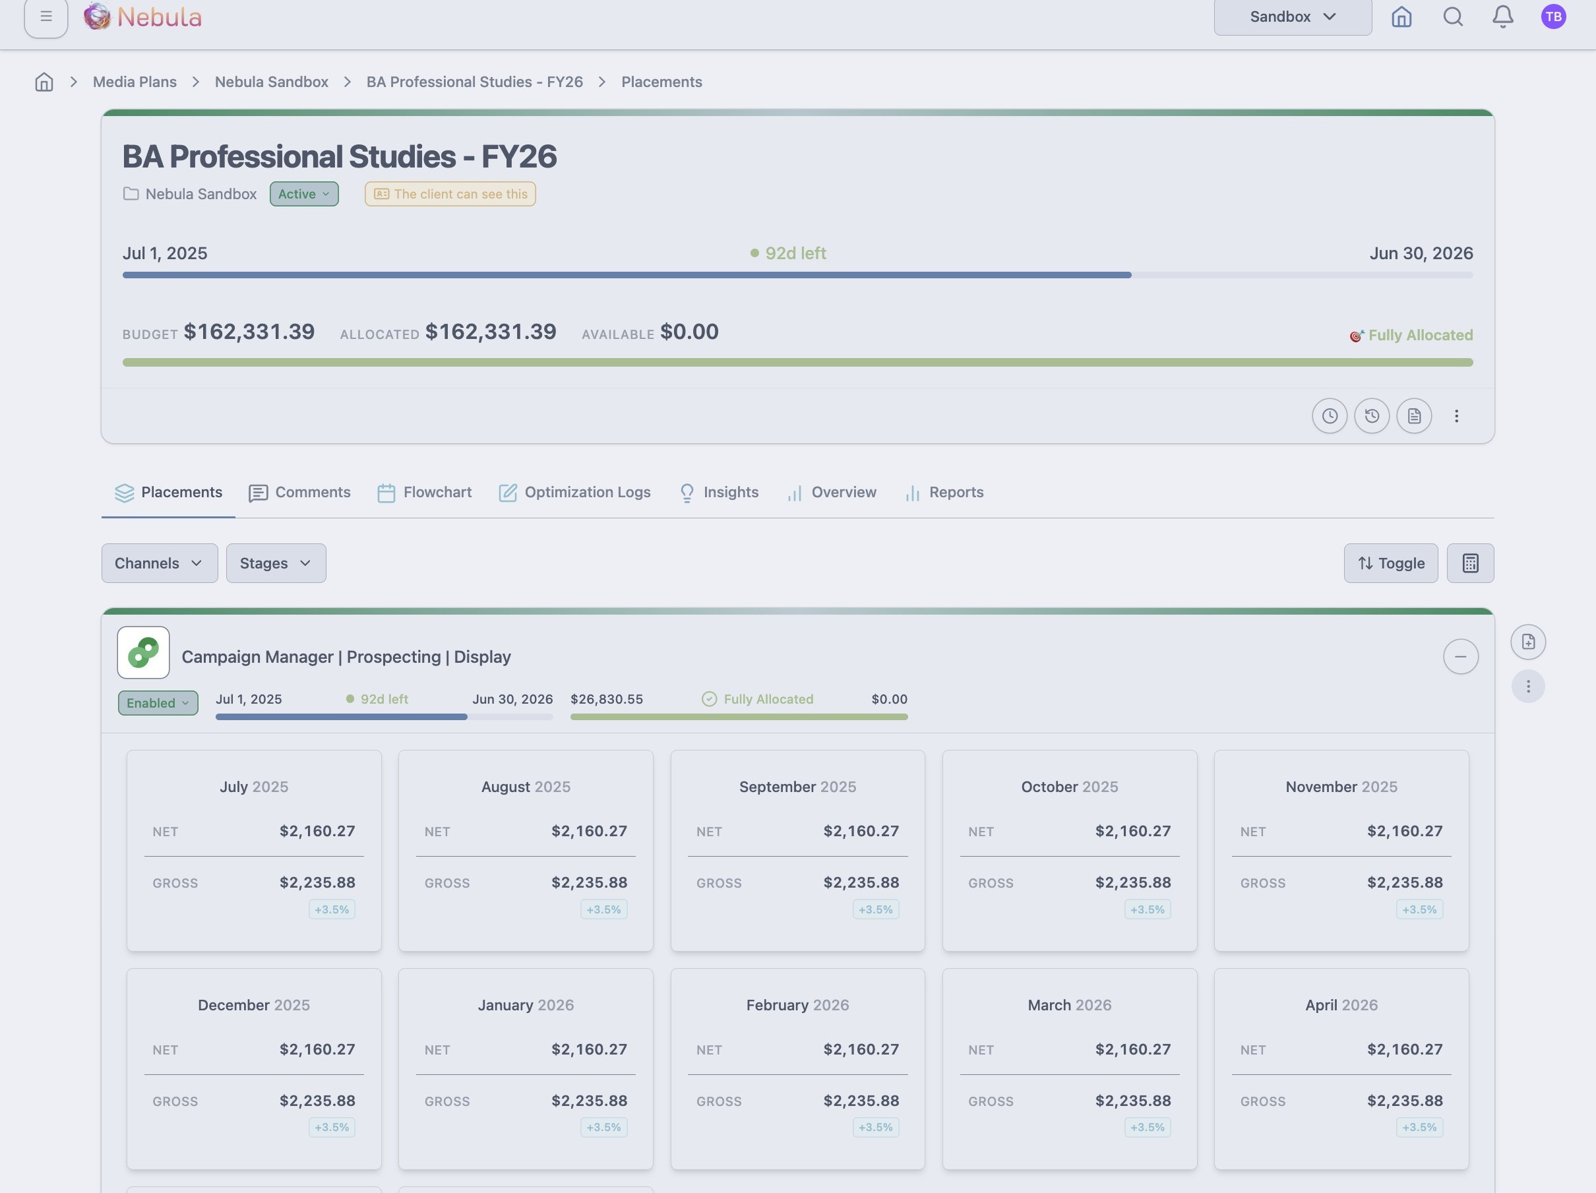Open the Insights tab
The width and height of the screenshot is (1596, 1193).
click(719, 493)
